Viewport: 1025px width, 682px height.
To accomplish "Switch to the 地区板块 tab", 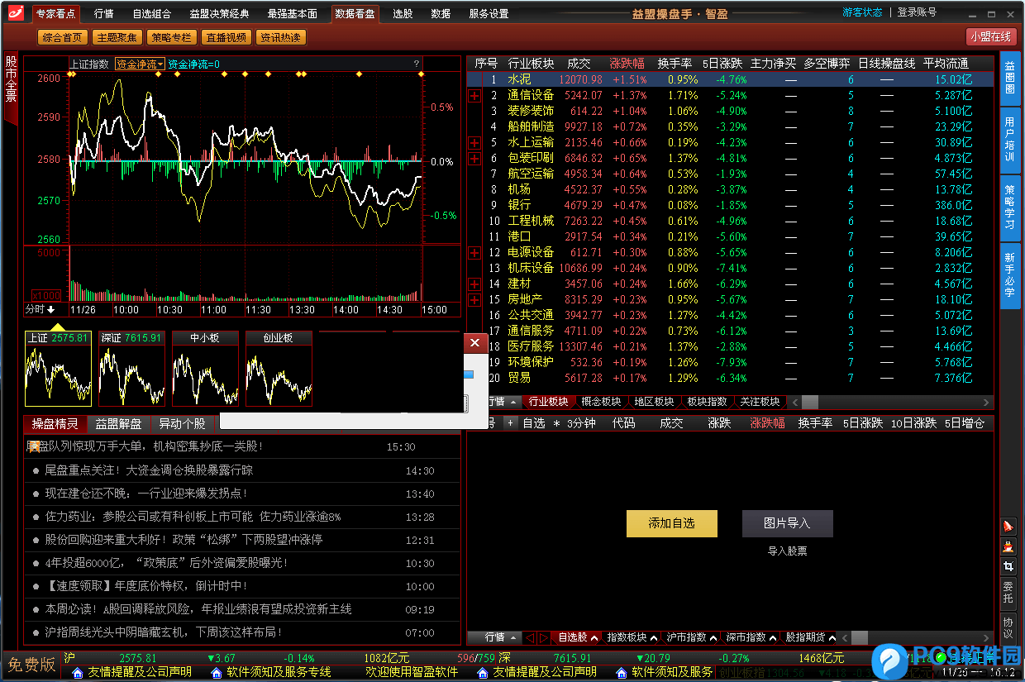I will [654, 402].
